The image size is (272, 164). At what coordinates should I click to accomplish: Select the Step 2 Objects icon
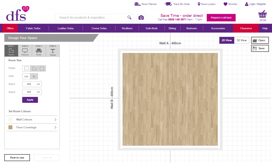(x=25, y=50)
